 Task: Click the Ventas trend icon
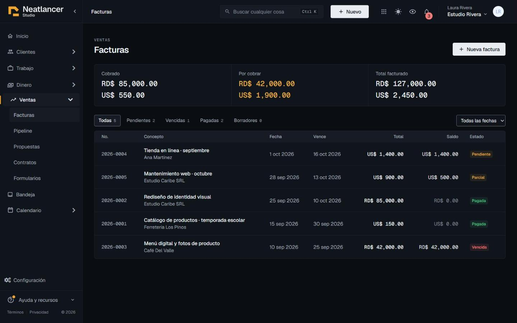click(x=13, y=100)
